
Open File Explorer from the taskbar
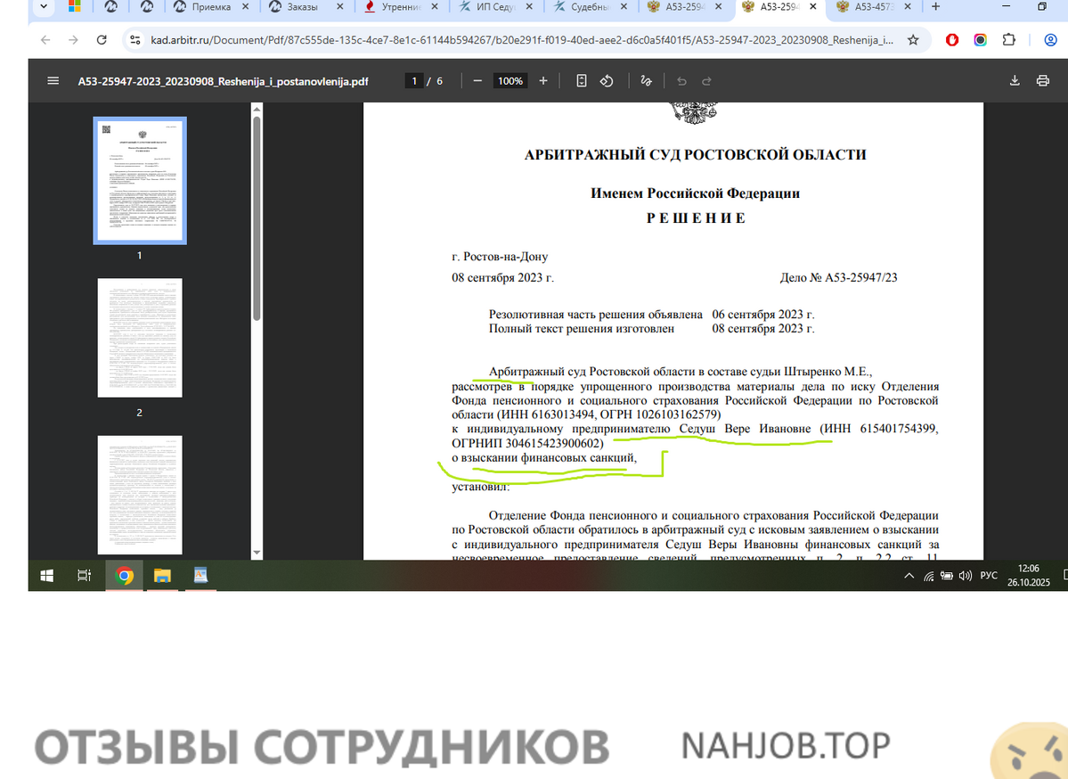tap(162, 576)
